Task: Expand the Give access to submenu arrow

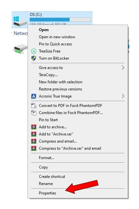Action: (123, 68)
